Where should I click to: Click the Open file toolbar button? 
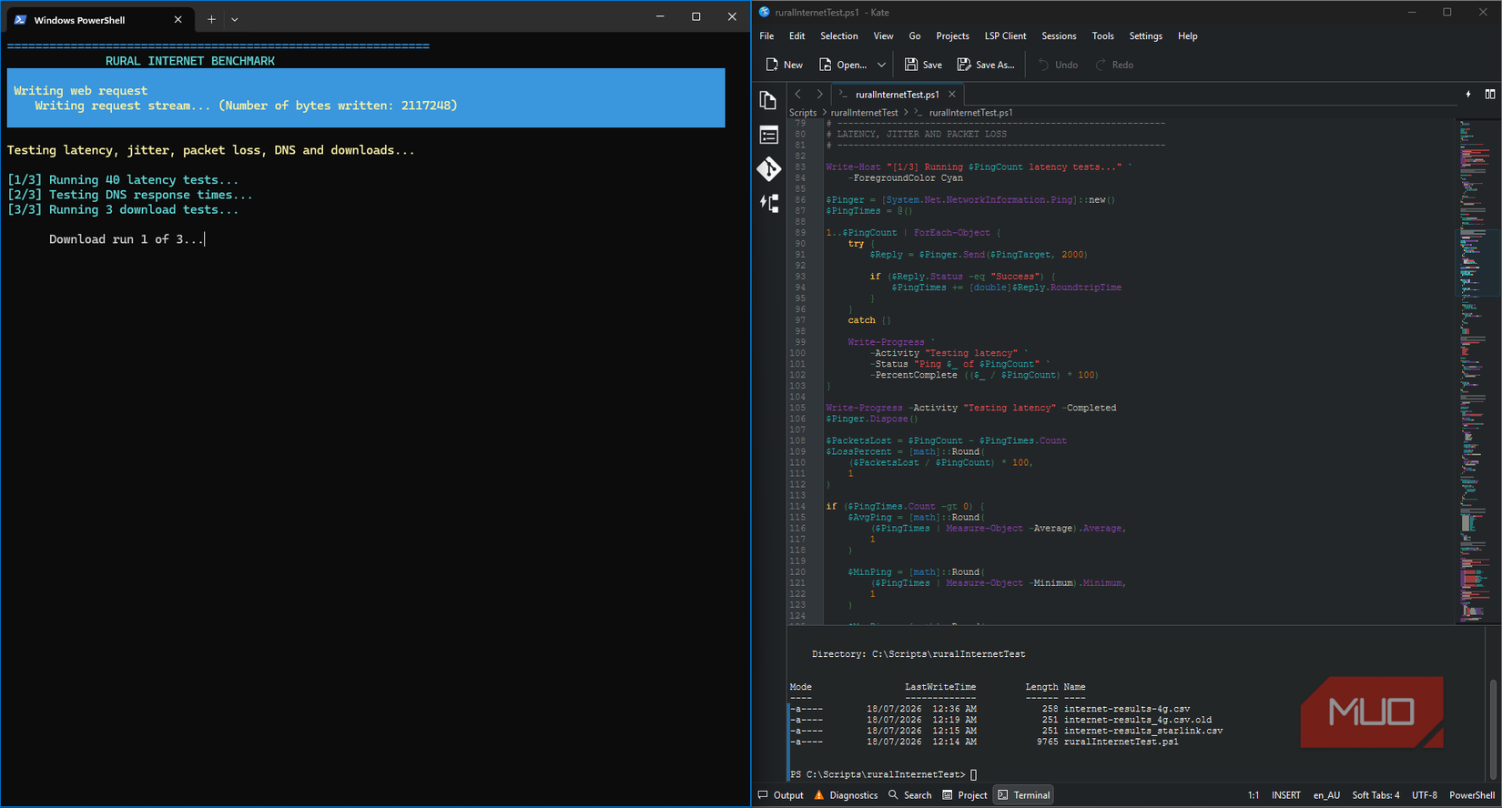click(x=843, y=65)
